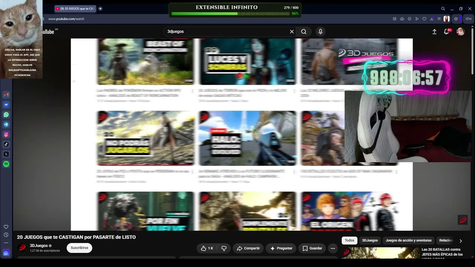Click the browser edit/compose note icon
The height and width of the screenshot is (267, 475).
coord(394,19)
